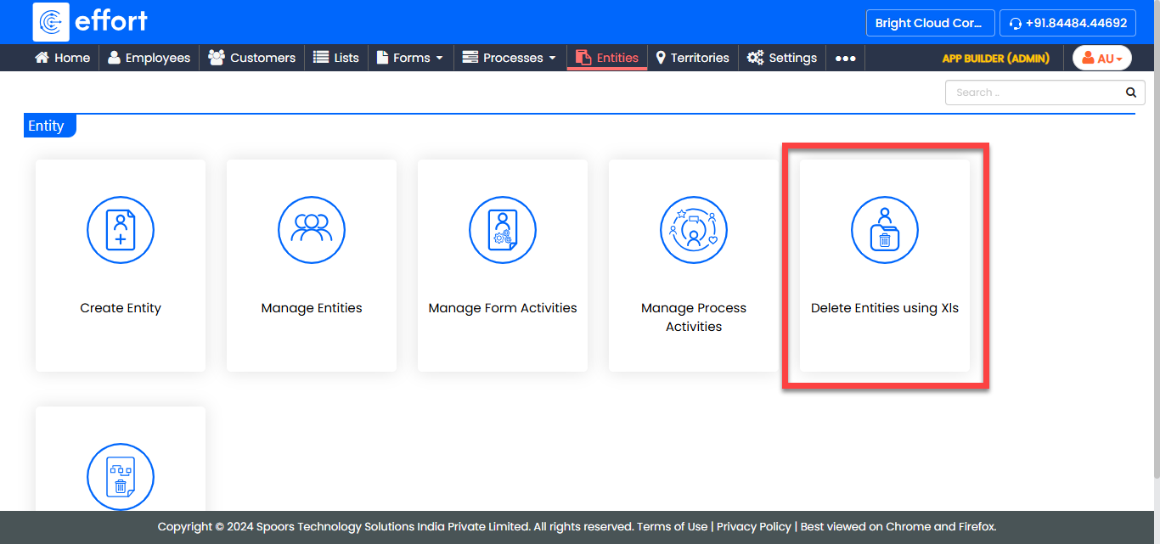Viewport: 1160px width, 544px height.
Task: Click the Create Entity icon
Action: tap(121, 230)
